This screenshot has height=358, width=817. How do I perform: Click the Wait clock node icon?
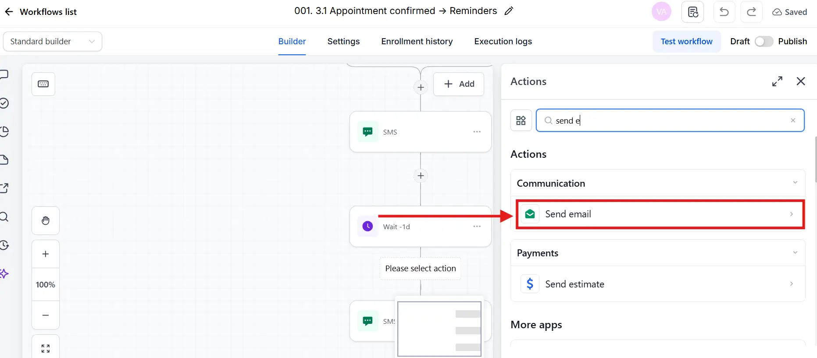(367, 226)
